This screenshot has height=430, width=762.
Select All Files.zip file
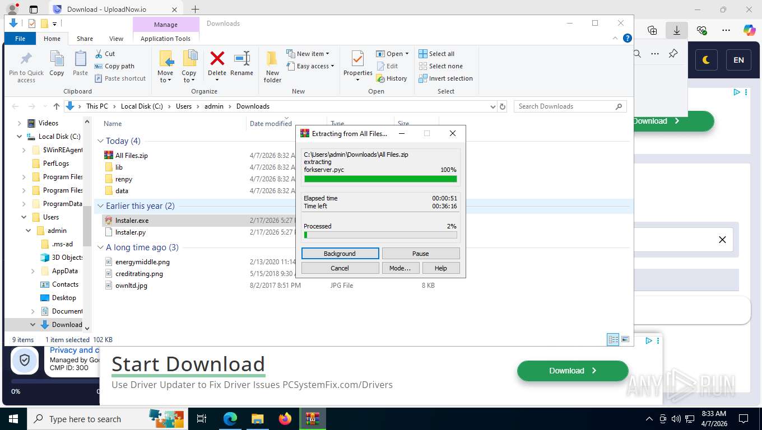point(131,156)
